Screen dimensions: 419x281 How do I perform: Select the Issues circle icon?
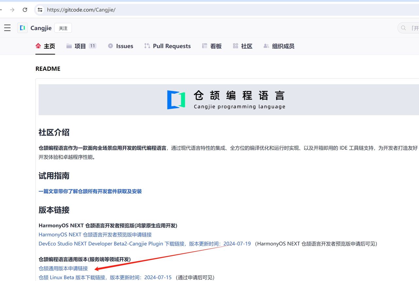click(x=110, y=46)
